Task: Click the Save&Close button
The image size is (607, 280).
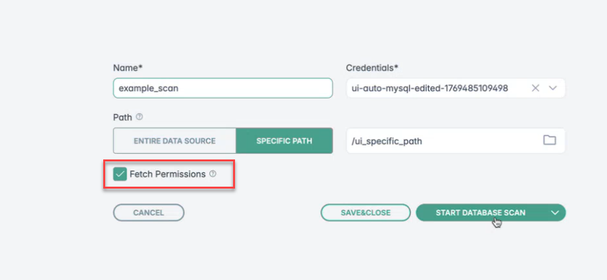Action: point(365,213)
